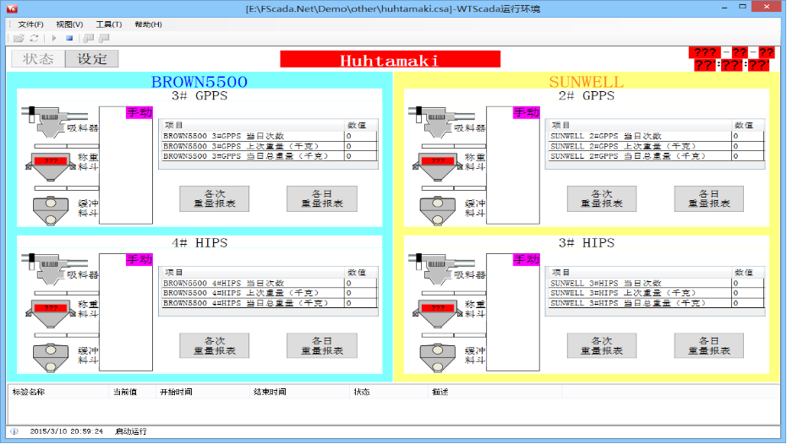The height and width of the screenshot is (444, 787).
Task: Click the 标签名称 column header in alarm list
Action: (58, 392)
